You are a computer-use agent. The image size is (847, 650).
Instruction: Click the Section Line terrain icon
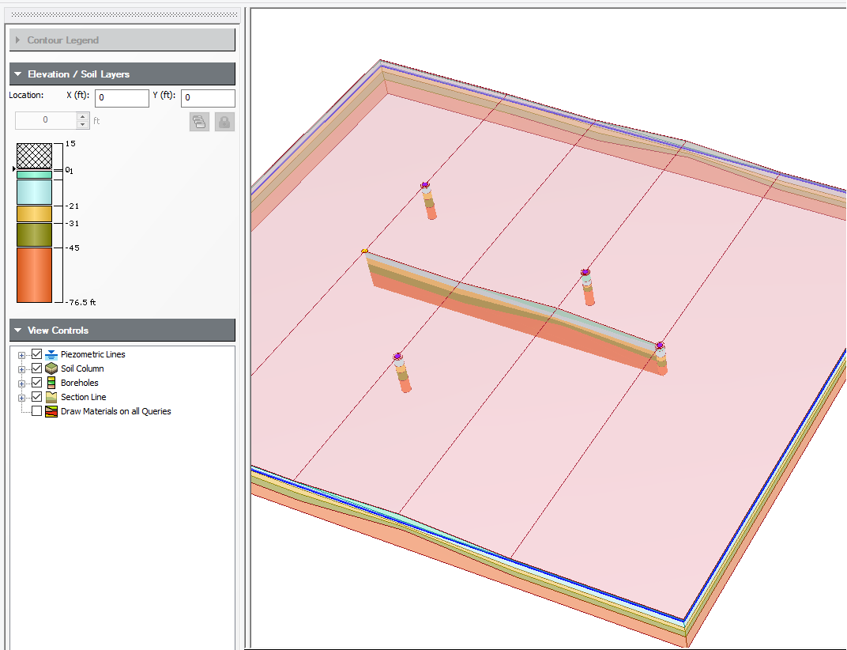tap(50, 397)
